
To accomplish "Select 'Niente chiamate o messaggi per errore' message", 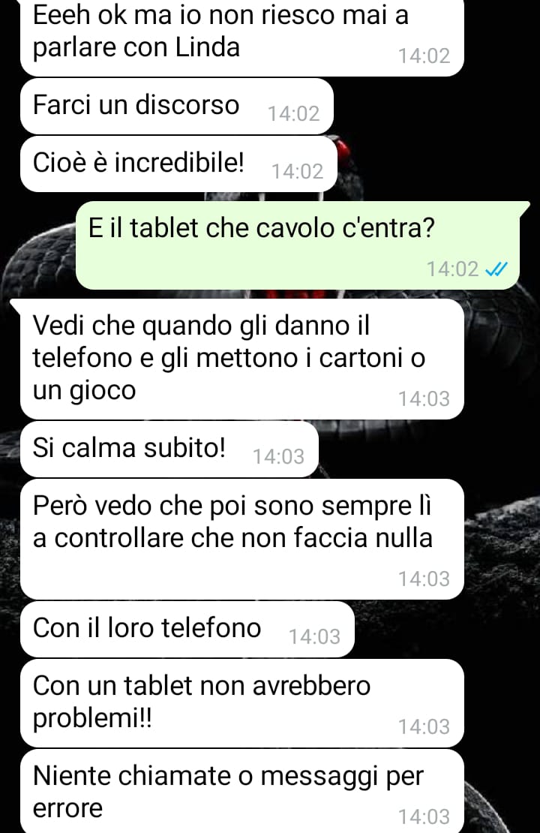I will click(242, 791).
